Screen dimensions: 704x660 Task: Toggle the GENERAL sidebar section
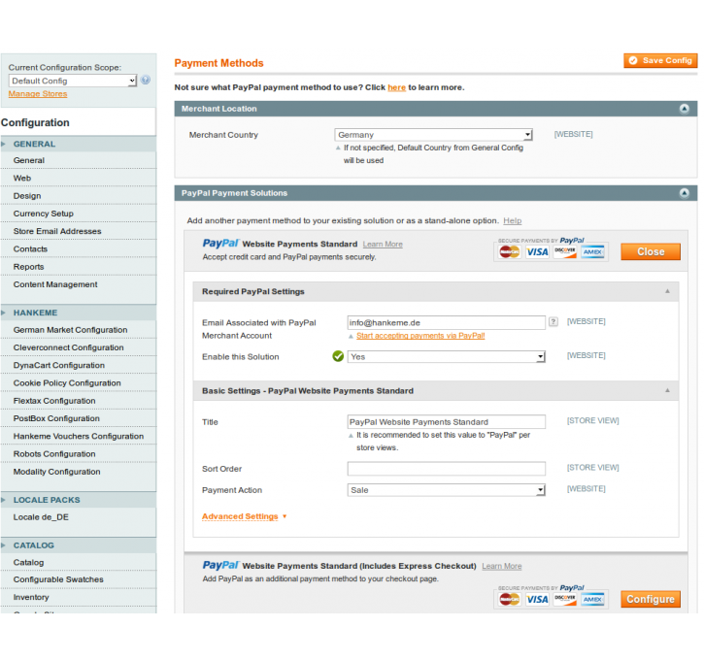click(78, 144)
